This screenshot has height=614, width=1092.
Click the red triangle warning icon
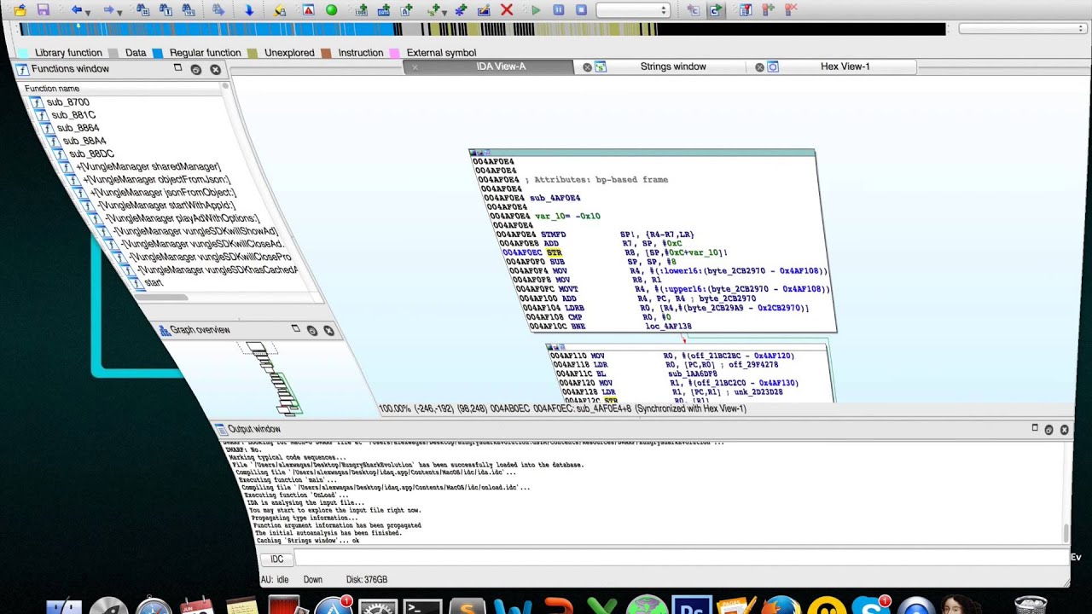[x=308, y=10]
